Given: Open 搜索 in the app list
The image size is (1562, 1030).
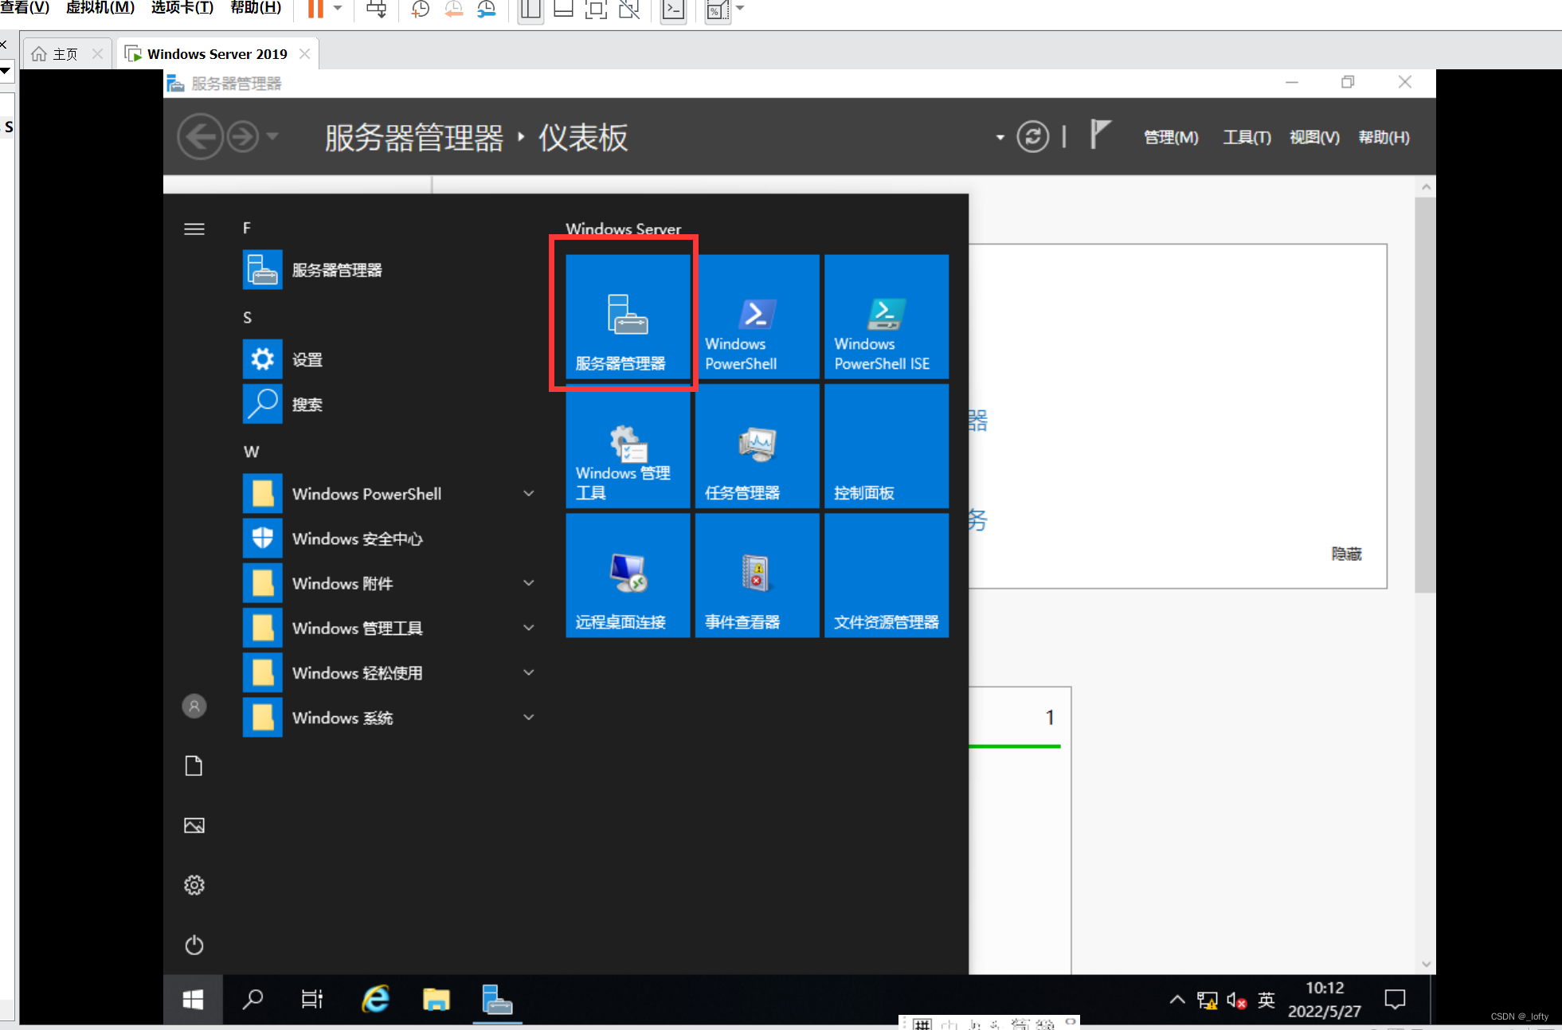Looking at the screenshot, I should (390, 404).
